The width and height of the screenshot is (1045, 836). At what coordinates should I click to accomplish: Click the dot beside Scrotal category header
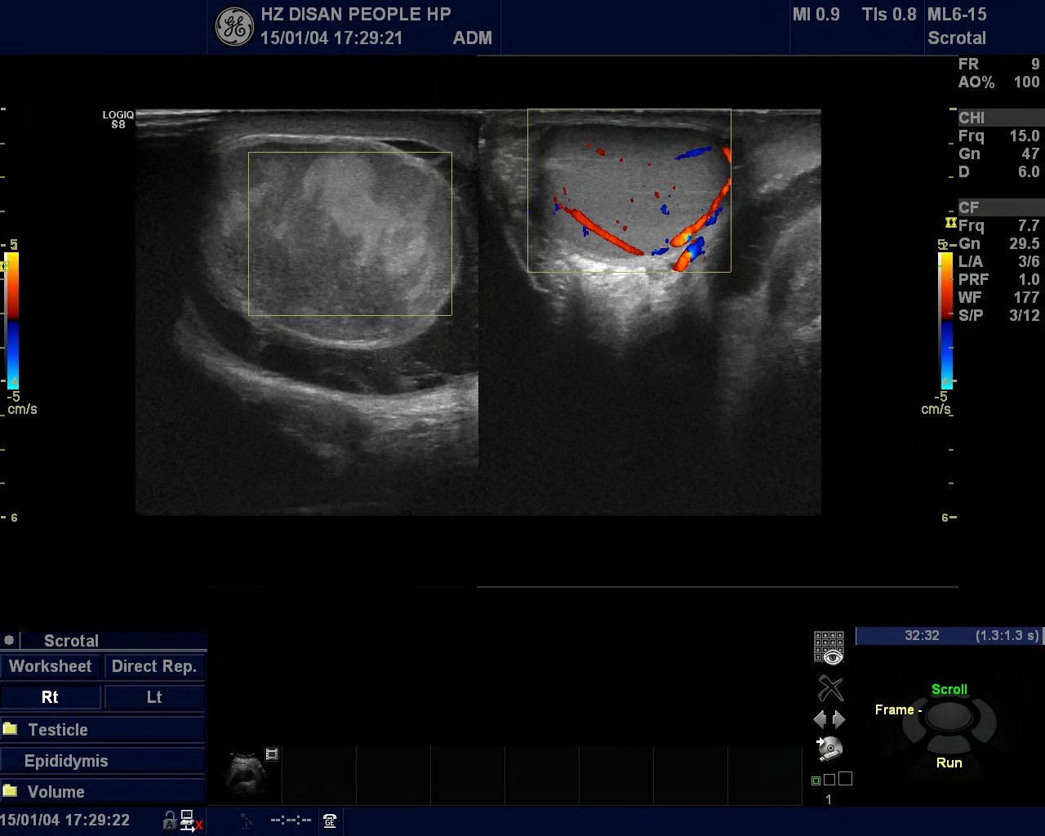click(x=9, y=640)
